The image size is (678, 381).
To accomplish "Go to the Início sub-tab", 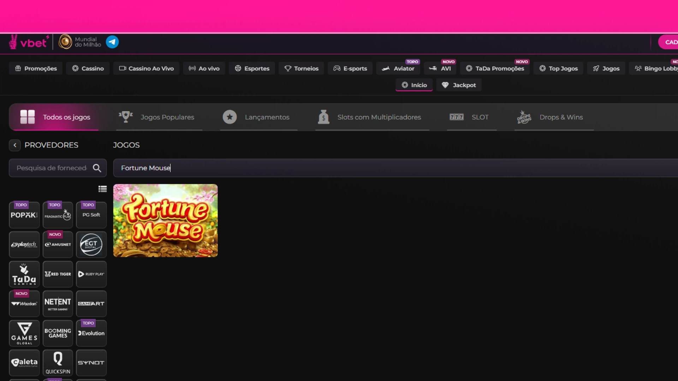I will (414, 85).
